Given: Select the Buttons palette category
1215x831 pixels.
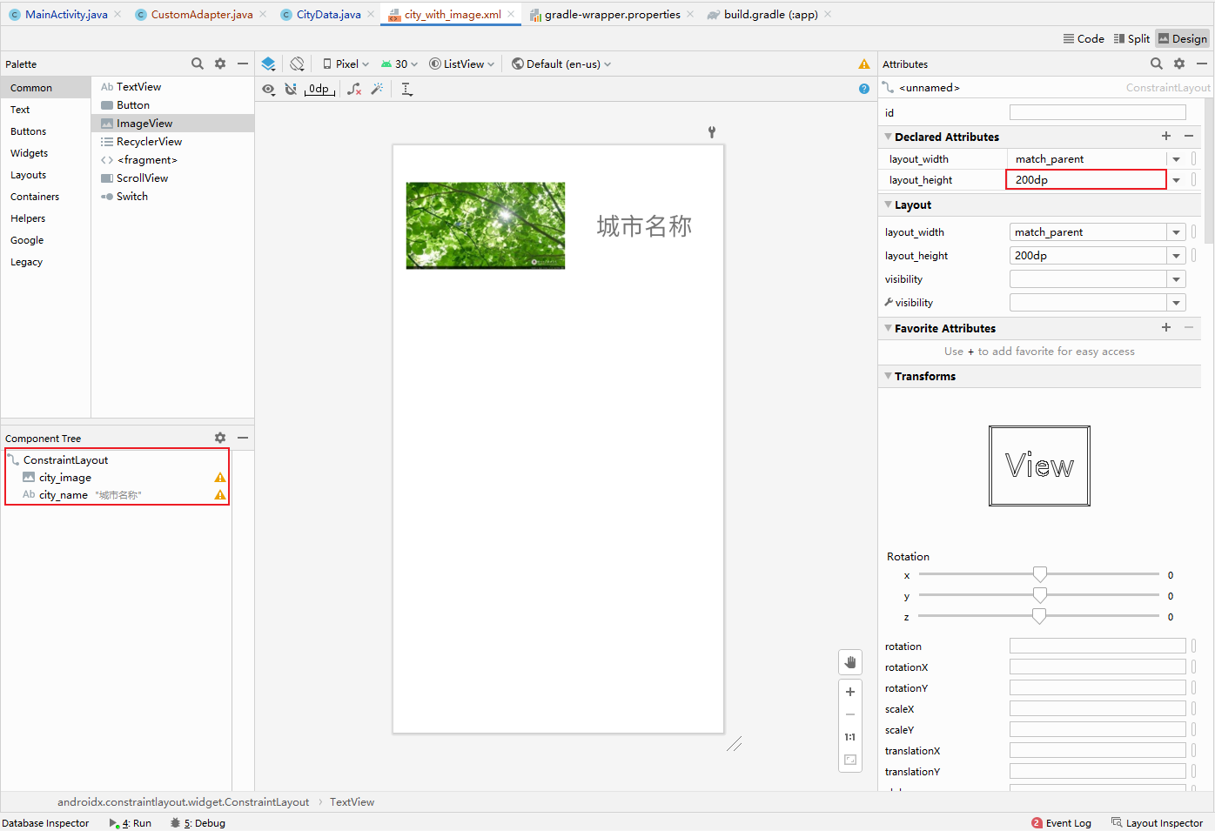Looking at the screenshot, I should tap(29, 131).
